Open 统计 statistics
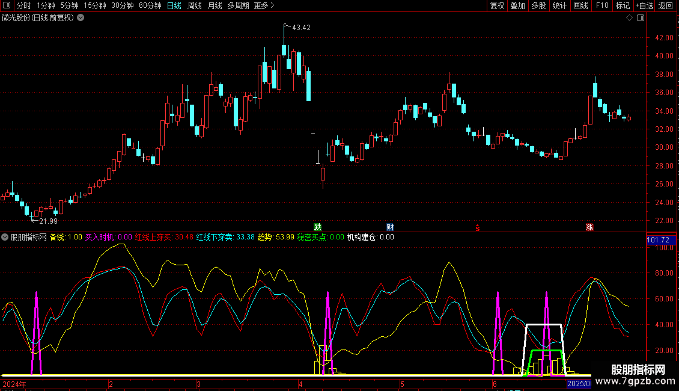This screenshot has height=391, width=679. tap(559, 5)
